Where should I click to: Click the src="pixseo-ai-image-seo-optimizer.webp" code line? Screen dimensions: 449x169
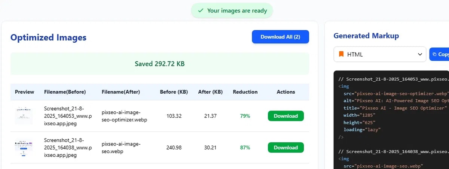click(x=396, y=93)
